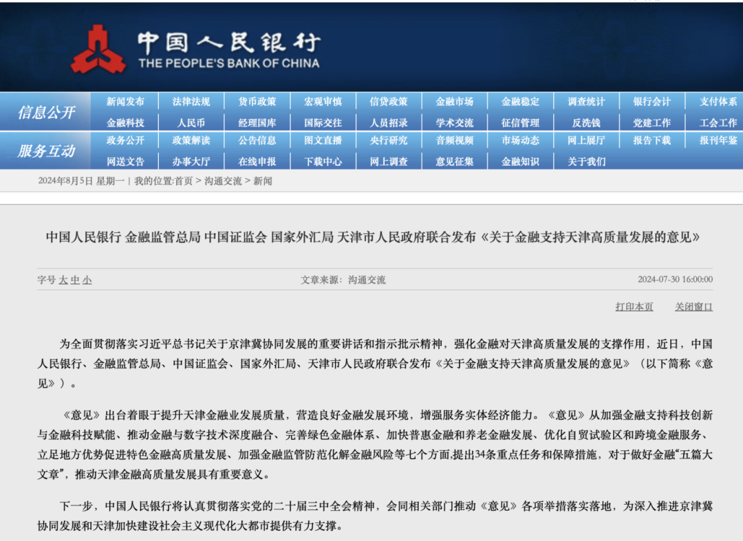Screen dimensions: 743x541
Task: Navigate to 金融市场 section
Action: pyautogui.click(x=454, y=102)
